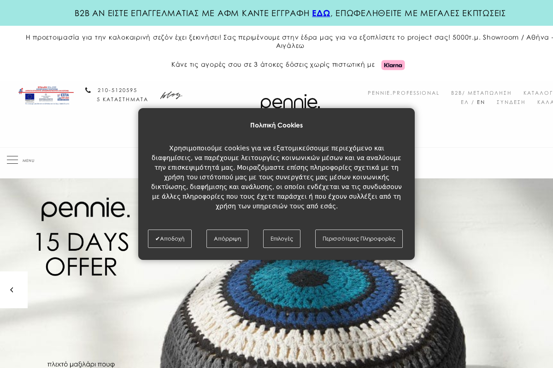
Task: Switch site language to ΕΛ
Action: (465, 102)
